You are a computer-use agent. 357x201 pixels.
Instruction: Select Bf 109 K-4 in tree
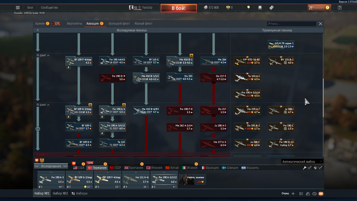point(79,143)
